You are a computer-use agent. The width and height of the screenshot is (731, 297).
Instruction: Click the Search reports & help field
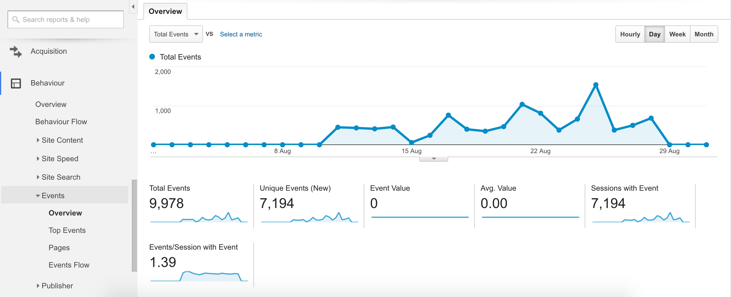tap(66, 19)
